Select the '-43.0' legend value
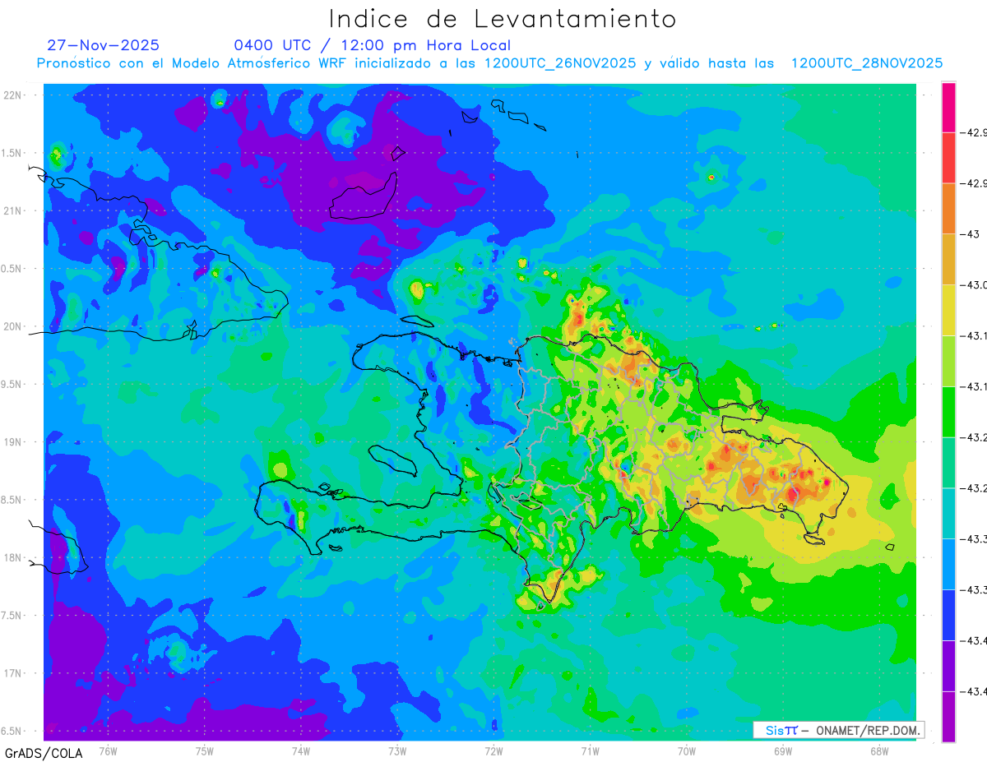987x762 pixels. (973, 285)
